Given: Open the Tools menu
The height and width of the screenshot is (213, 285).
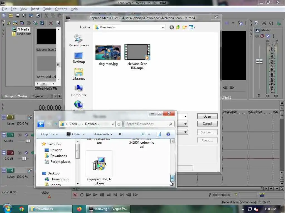Looking at the screenshot, I should click(47, 9).
